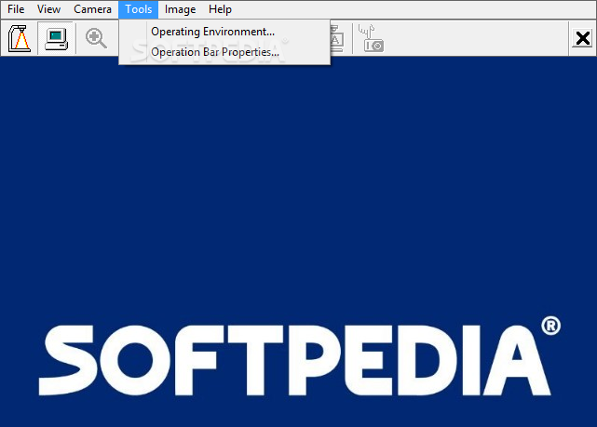Open the View menu

click(x=48, y=9)
